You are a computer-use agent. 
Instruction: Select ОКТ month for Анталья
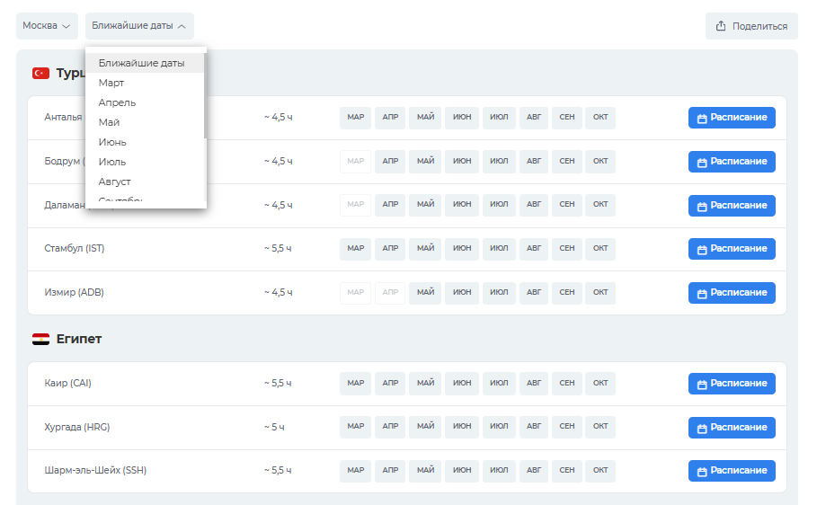tap(600, 117)
